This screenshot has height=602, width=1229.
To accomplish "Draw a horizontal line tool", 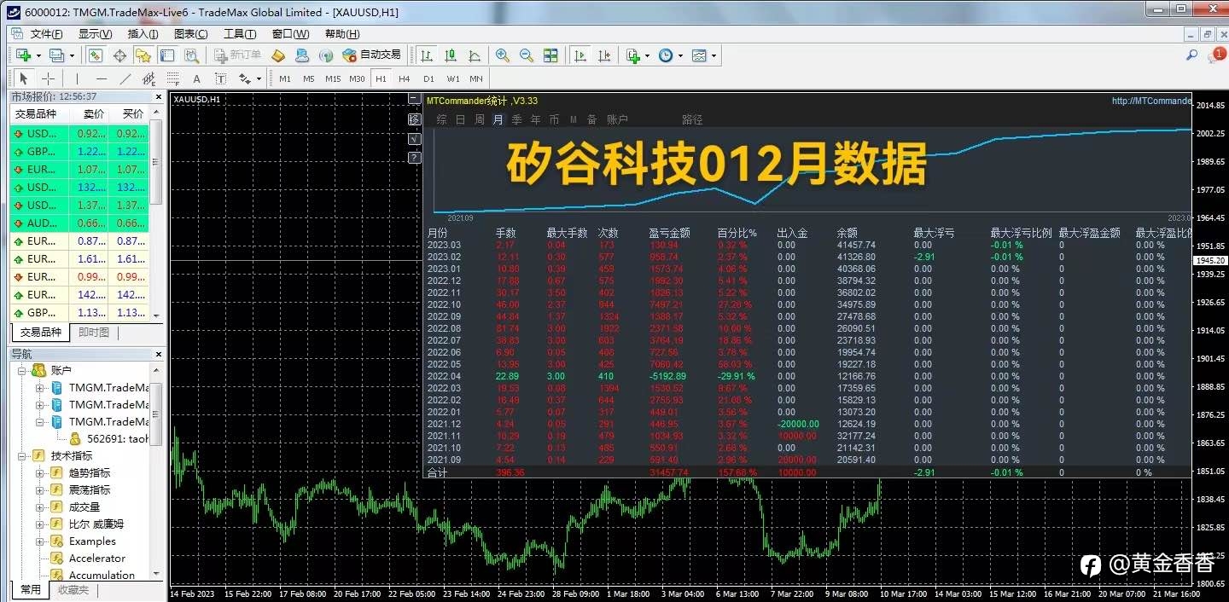I will 101,78.
